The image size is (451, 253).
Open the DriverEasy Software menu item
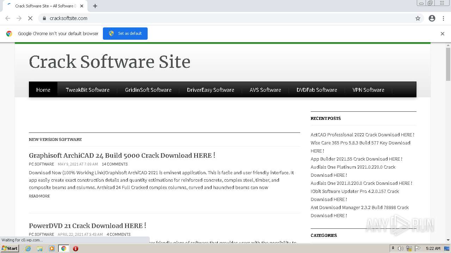click(211, 90)
